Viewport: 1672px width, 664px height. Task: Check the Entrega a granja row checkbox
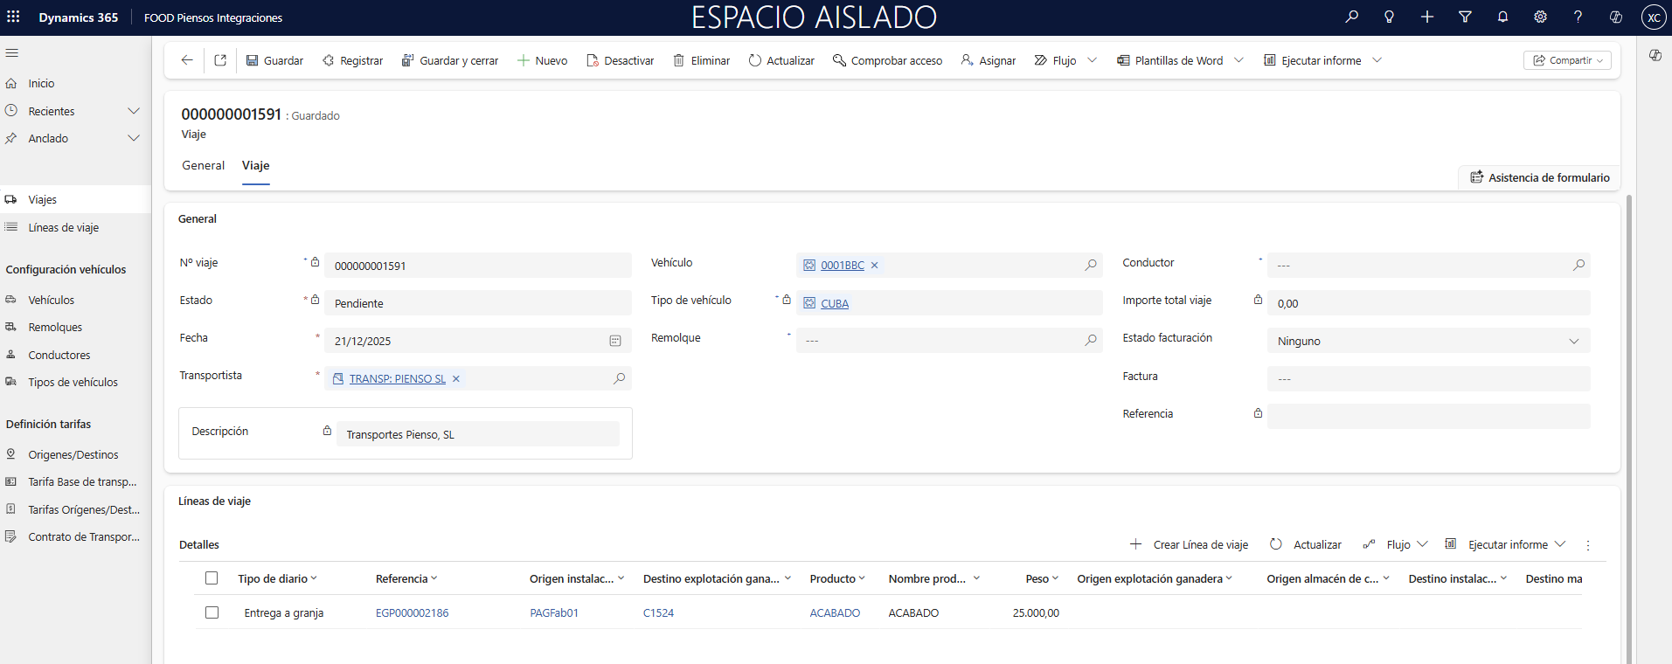point(212,612)
